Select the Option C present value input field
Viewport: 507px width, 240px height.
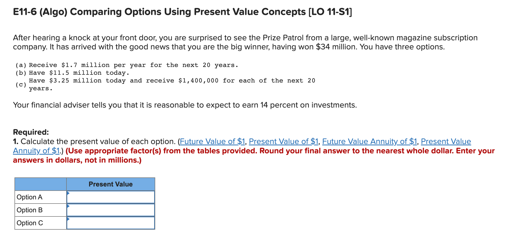[x=111, y=223]
